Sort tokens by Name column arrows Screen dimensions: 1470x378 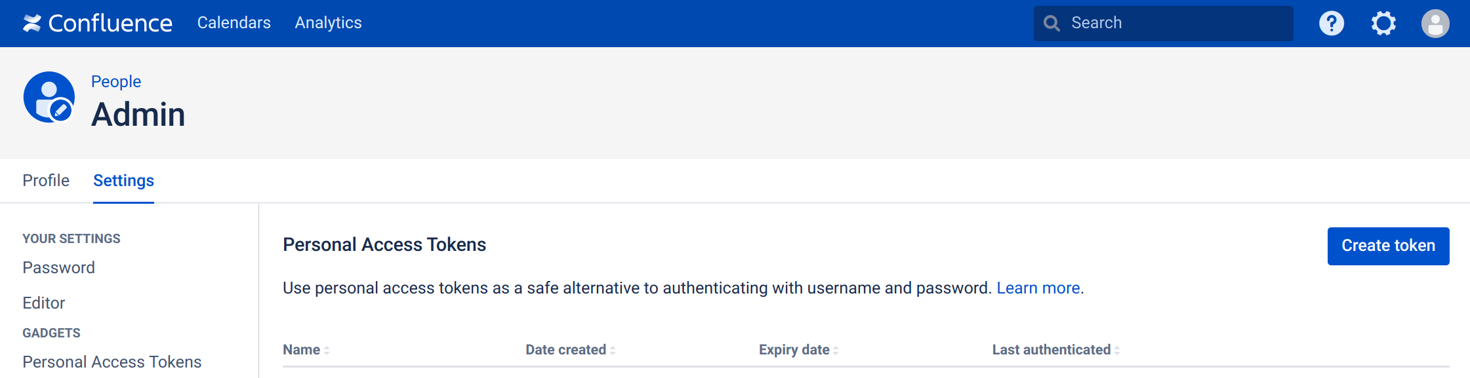(327, 350)
